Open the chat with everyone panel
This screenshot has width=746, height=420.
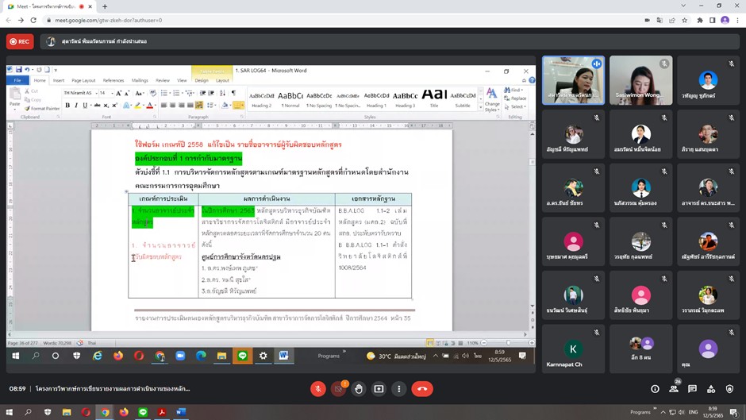click(693, 389)
